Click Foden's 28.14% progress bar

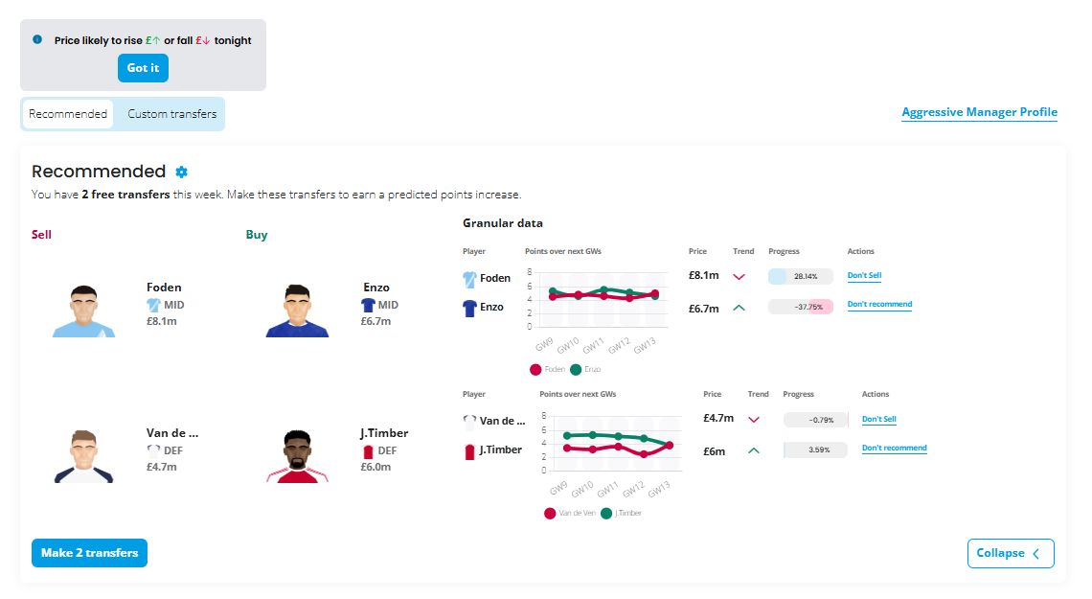tap(801, 276)
